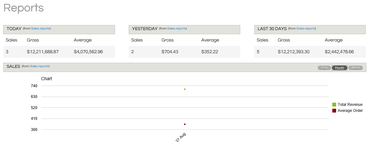Click the Total Revenue legend label
The height and width of the screenshot is (142, 375).
pyautogui.click(x=350, y=105)
